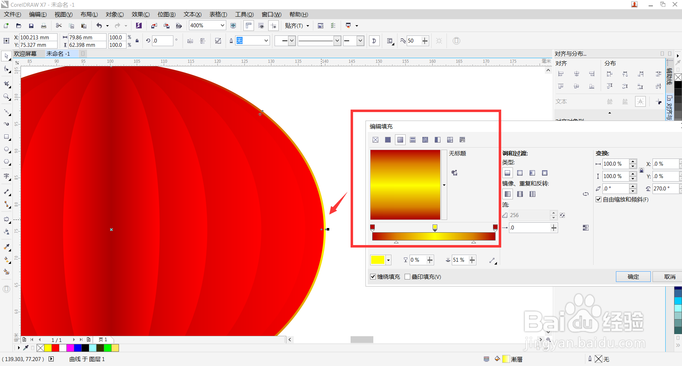Toggle lock ratio in property bar
The image size is (682, 366).
coord(137,41)
